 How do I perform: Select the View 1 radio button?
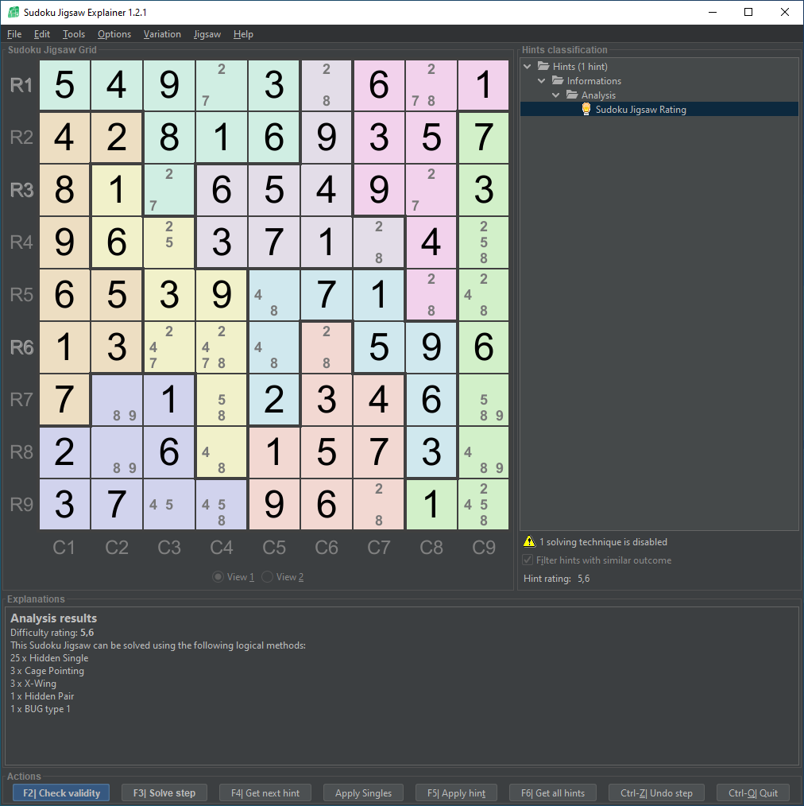tap(218, 577)
